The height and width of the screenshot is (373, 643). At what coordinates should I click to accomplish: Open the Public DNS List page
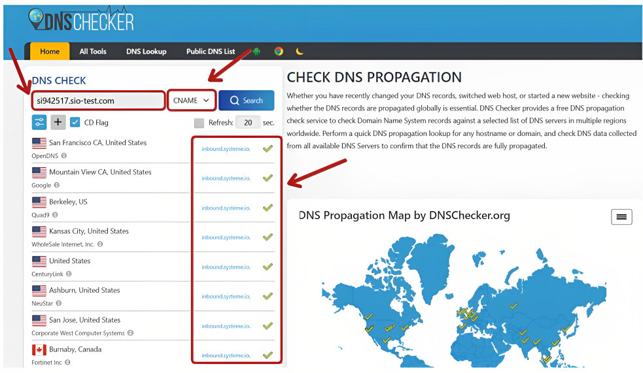click(x=211, y=51)
